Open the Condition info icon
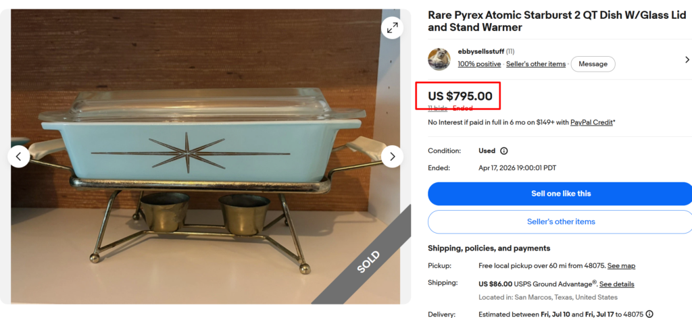 point(504,151)
